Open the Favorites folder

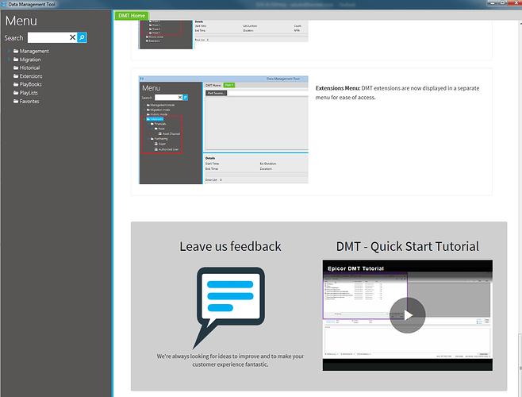[x=29, y=101]
